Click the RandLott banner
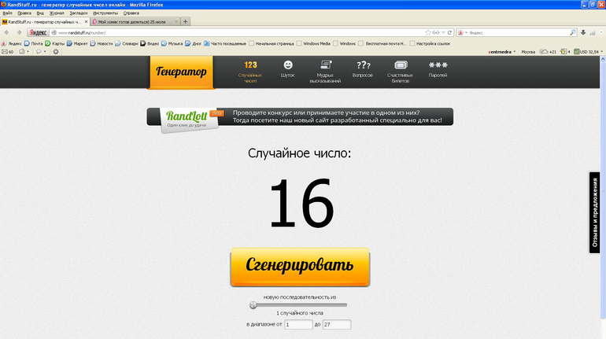Image resolution: width=606 pixels, height=339 pixels. [300, 116]
